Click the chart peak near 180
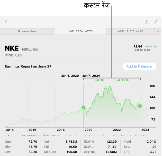 pos(110,86)
